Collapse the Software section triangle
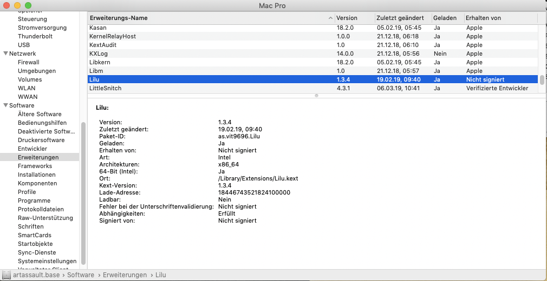This screenshot has height=281, width=547. [x=5, y=105]
